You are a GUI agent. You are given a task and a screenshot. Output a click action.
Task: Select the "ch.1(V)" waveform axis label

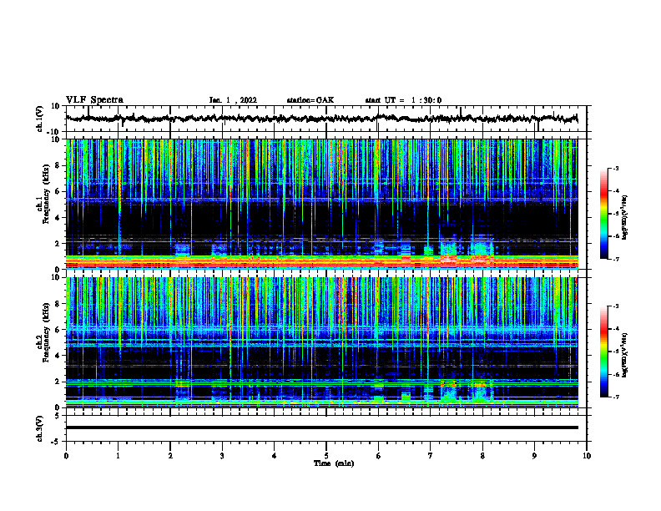pyautogui.click(x=40, y=119)
